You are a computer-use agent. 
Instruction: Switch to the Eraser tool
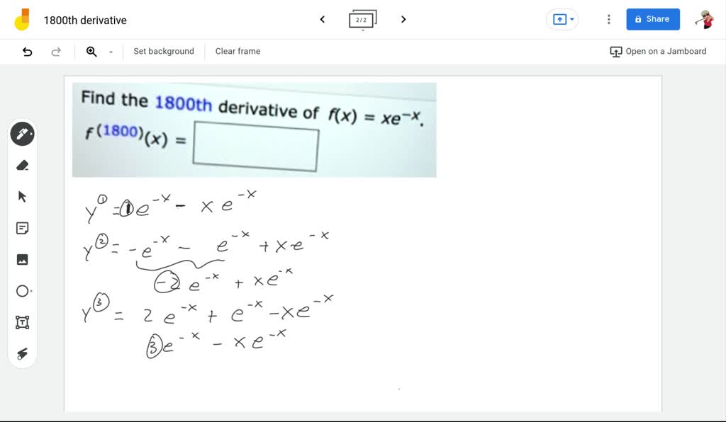tap(22, 165)
